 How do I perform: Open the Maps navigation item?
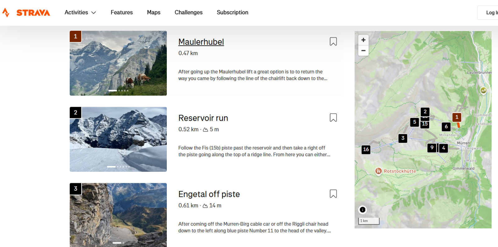[x=154, y=12]
